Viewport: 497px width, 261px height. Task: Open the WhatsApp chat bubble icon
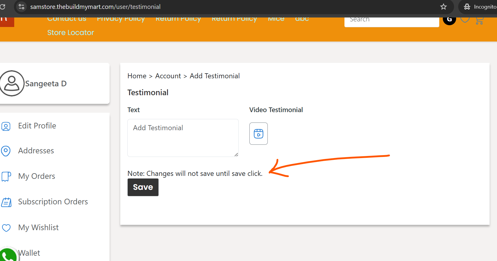point(8,255)
